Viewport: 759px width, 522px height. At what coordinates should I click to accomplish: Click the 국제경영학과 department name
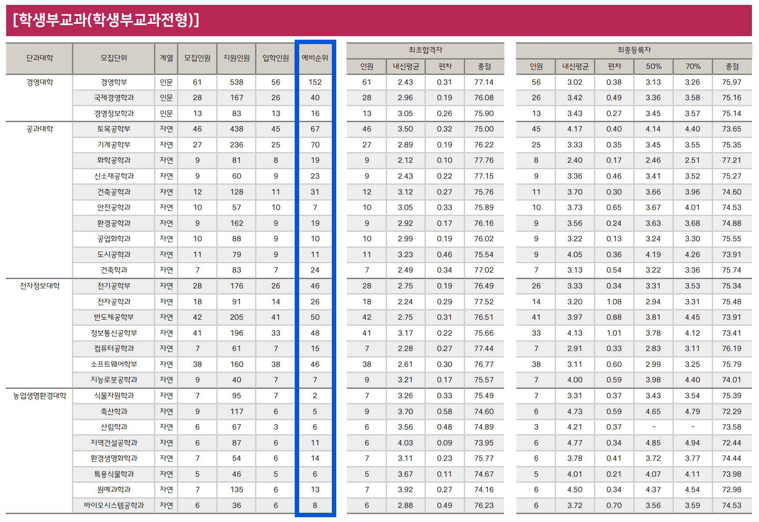(x=114, y=98)
